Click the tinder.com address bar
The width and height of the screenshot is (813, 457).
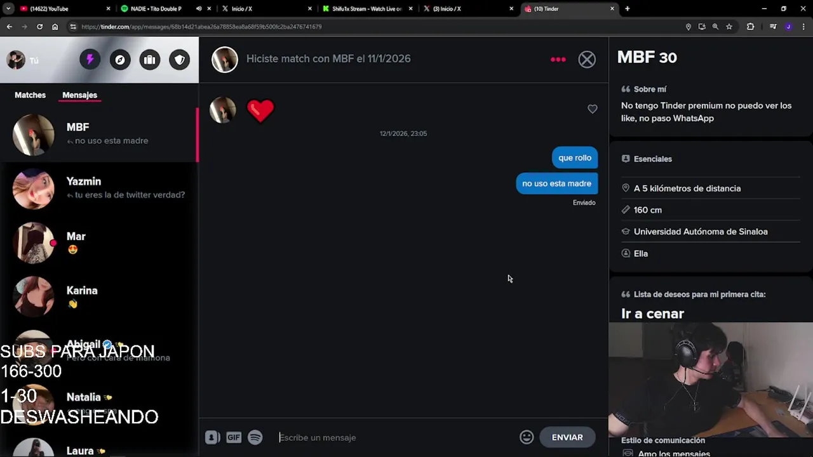coord(375,27)
